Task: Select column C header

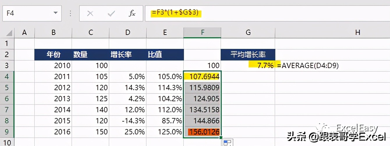Action: (x=91, y=33)
